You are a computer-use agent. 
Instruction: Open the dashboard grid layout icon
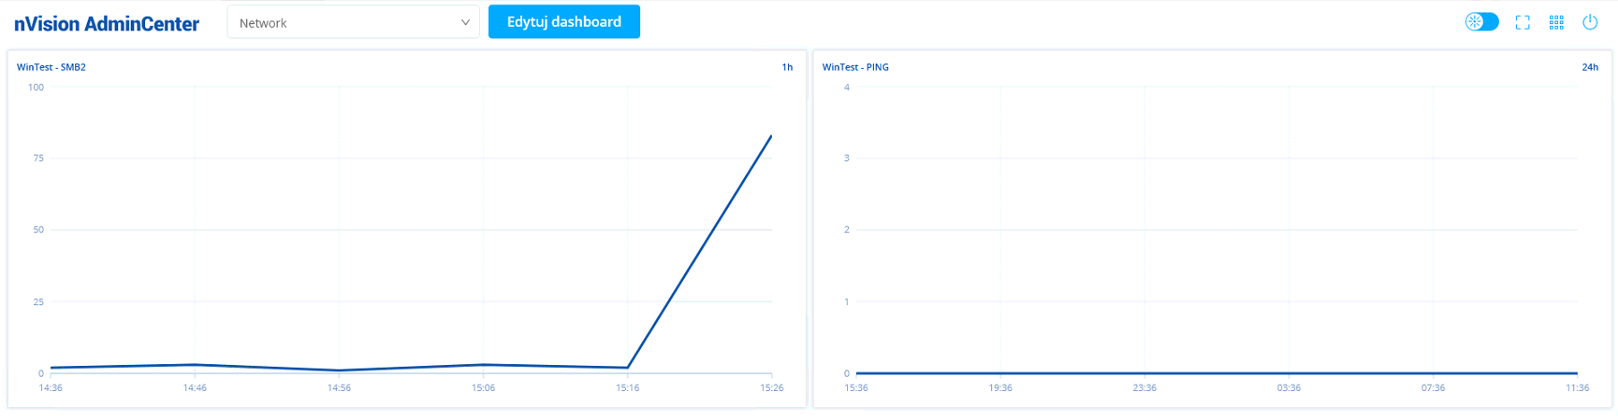pos(1556,22)
